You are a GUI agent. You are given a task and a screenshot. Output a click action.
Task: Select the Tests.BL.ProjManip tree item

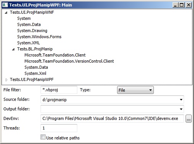tap(35, 49)
